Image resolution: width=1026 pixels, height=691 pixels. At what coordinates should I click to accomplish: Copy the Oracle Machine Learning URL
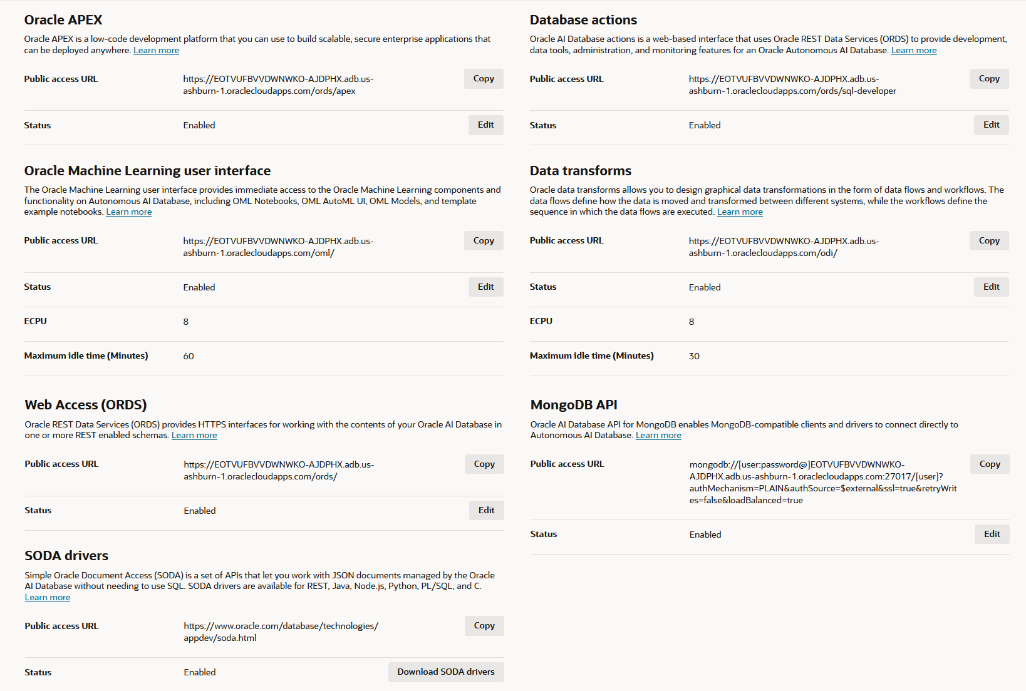483,240
